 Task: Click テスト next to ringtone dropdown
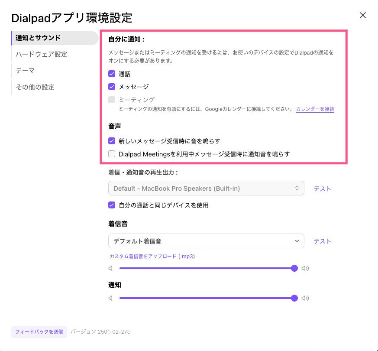click(322, 241)
